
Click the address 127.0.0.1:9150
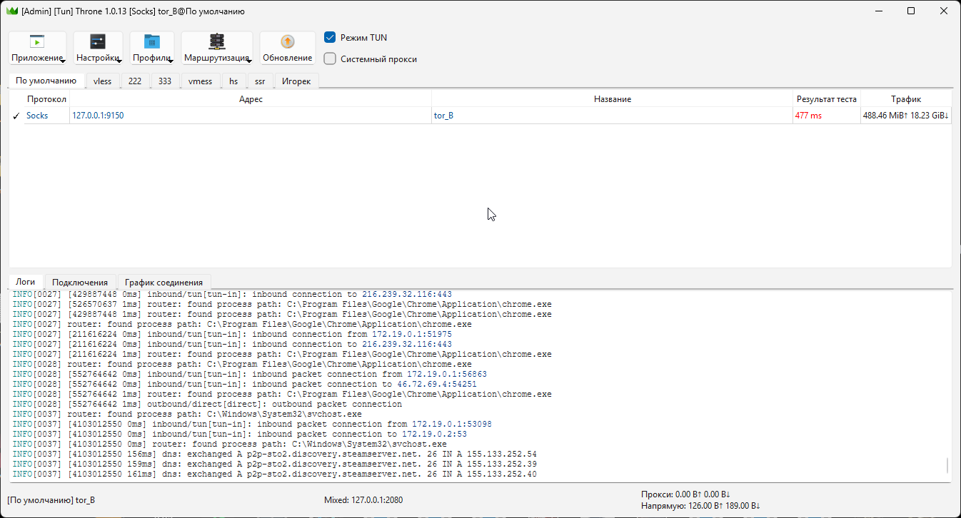click(x=98, y=116)
